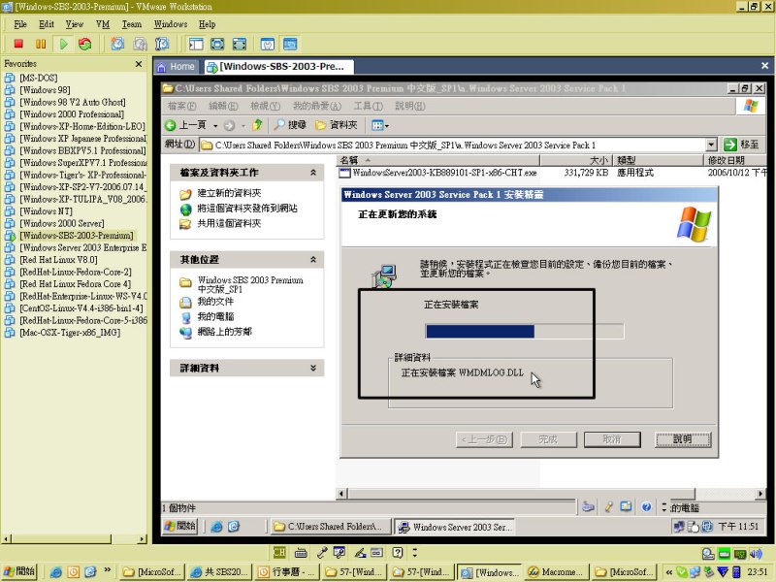Click the Revert snapshot toolbar icon
Screen dimensions: 776x582
pos(140,44)
